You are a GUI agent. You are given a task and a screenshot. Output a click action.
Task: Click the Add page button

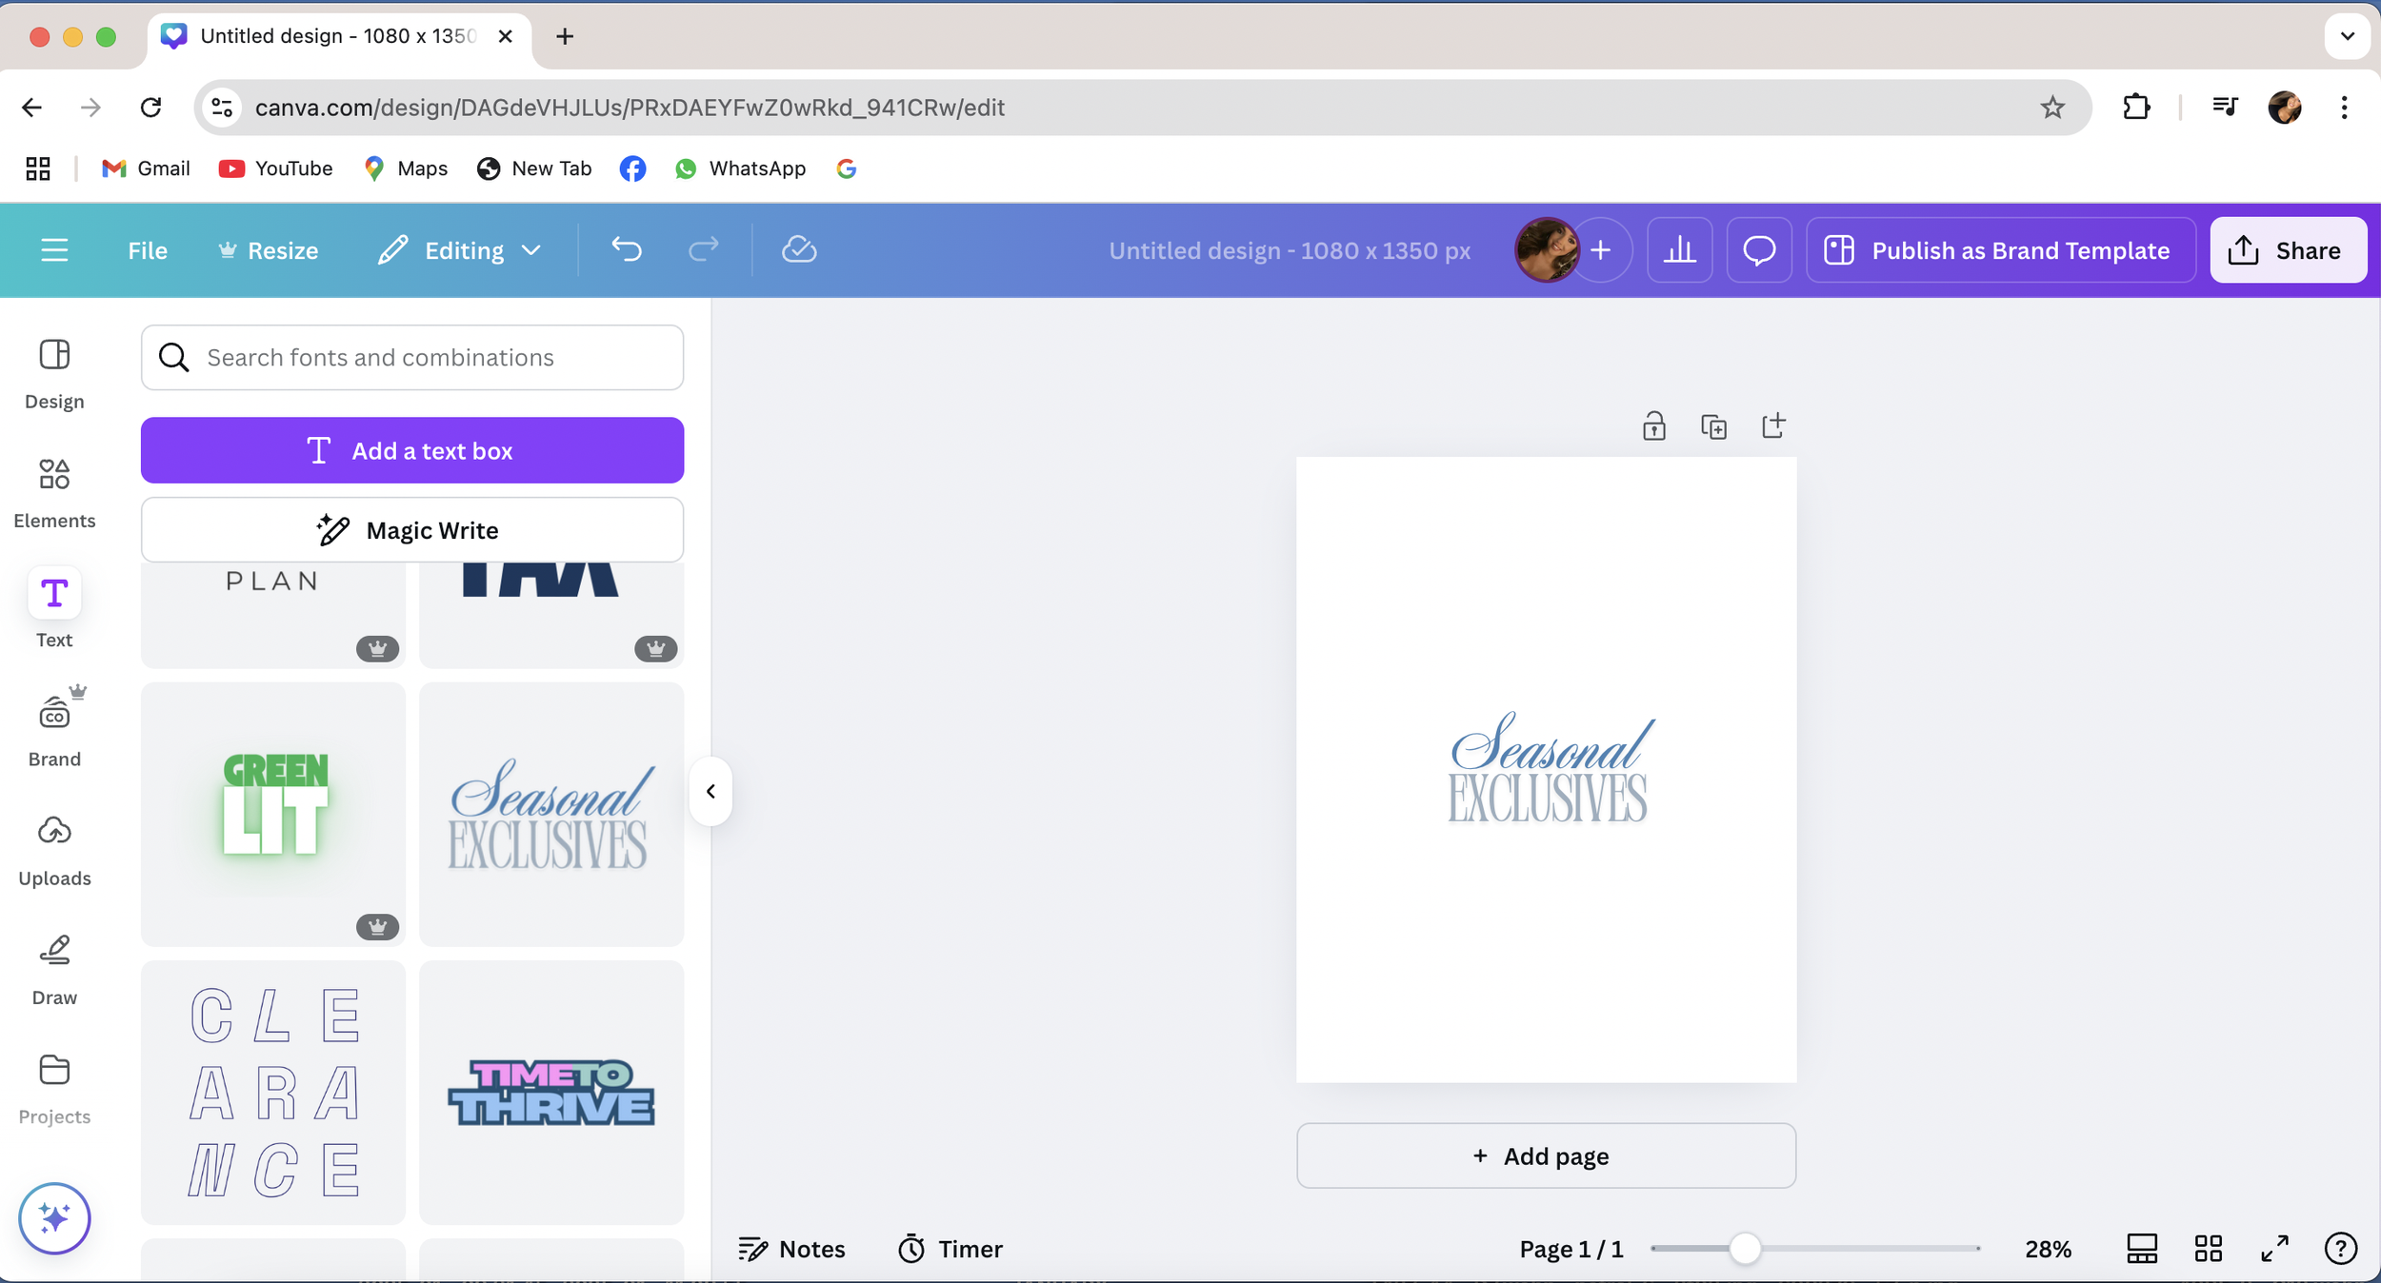[1545, 1155]
